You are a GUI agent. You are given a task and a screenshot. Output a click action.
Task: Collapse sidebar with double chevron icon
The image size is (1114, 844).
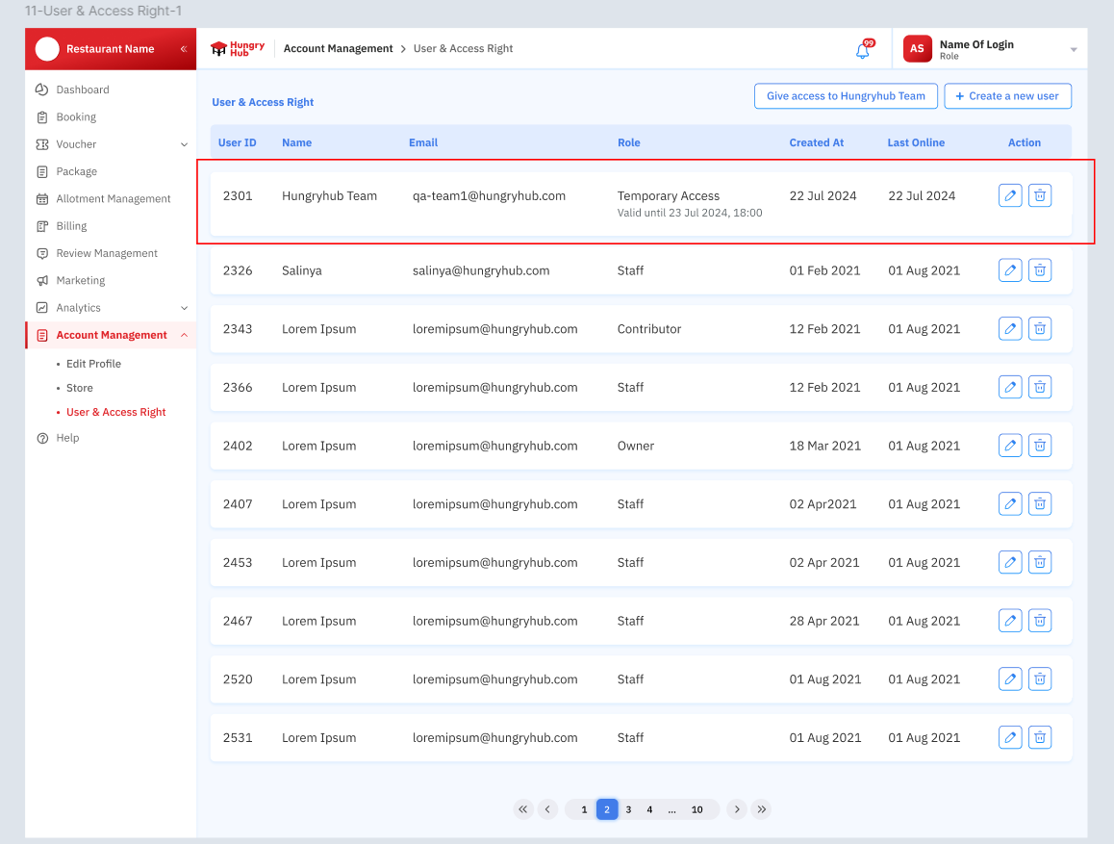[184, 49]
